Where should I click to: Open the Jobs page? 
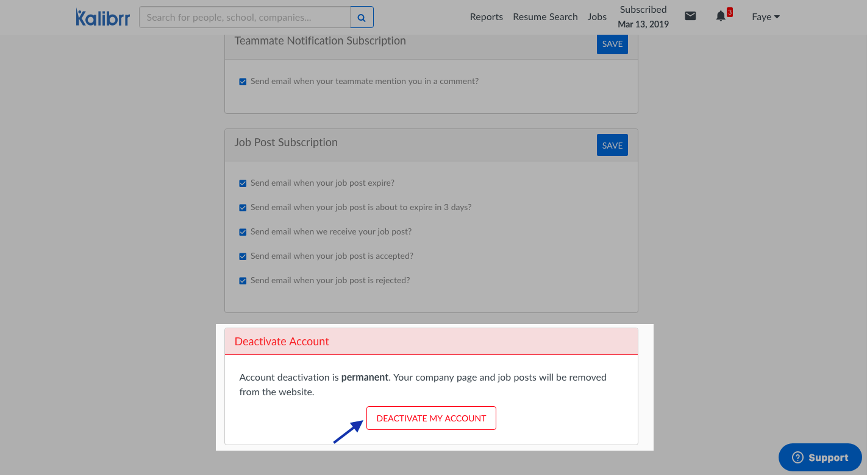(597, 17)
